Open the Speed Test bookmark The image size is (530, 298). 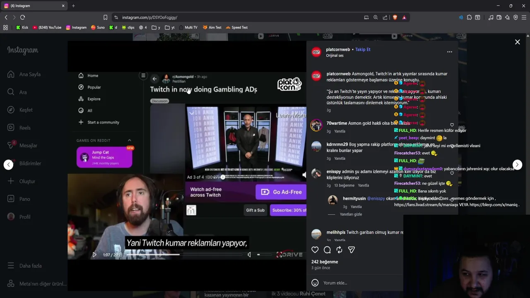pos(237,27)
